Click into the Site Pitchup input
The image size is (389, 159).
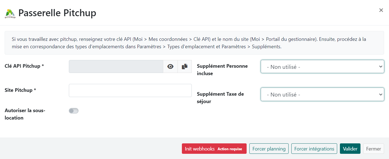(130, 90)
